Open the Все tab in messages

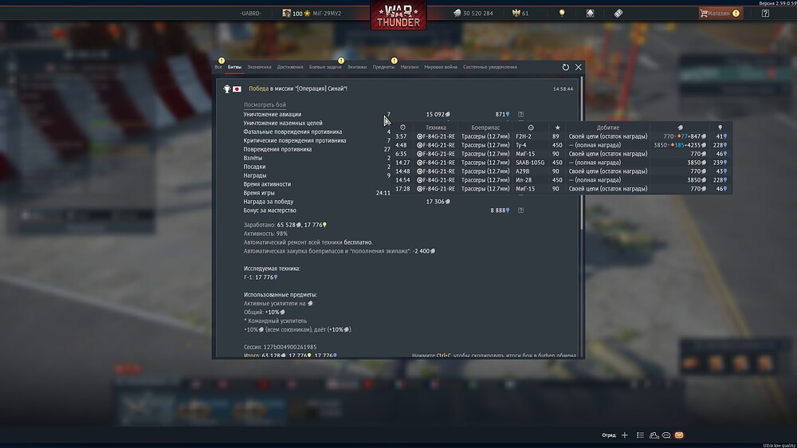(x=218, y=67)
